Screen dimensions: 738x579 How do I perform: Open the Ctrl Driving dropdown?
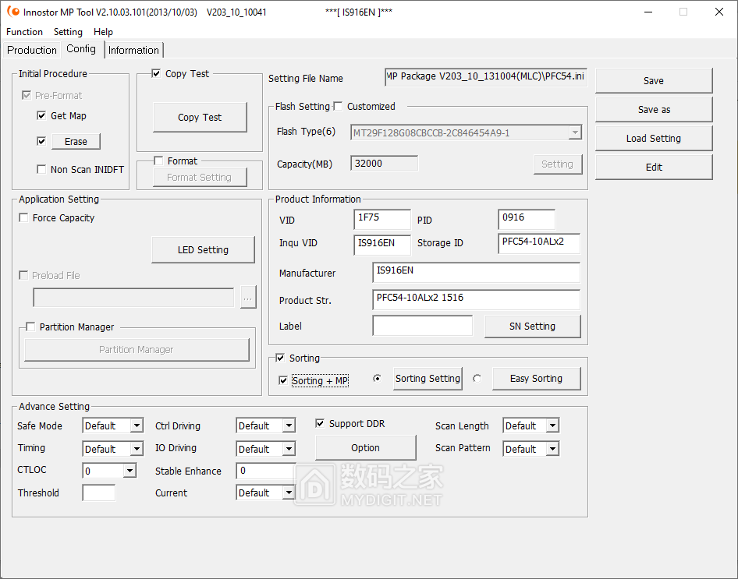289,425
